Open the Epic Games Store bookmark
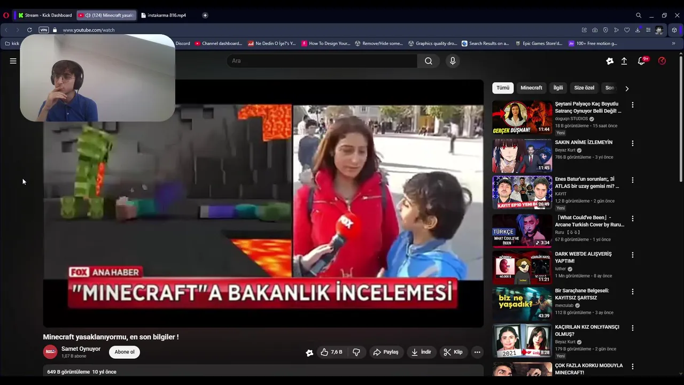The height and width of the screenshot is (385, 684). 539,43
